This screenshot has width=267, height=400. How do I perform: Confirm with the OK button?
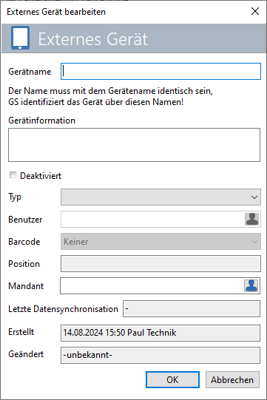(172, 379)
